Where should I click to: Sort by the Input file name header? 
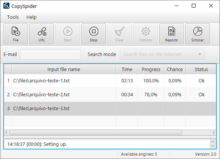click(x=64, y=69)
